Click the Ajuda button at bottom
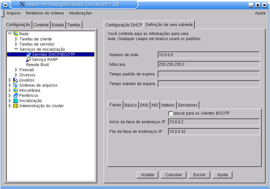 pyautogui.click(x=222, y=175)
